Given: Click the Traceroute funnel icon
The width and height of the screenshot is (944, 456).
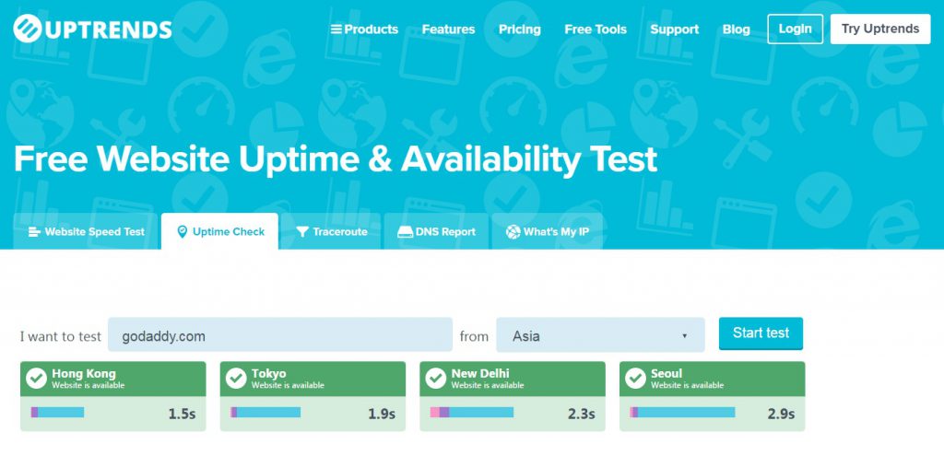Looking at the screenshot, I should (x=302, y=231).
